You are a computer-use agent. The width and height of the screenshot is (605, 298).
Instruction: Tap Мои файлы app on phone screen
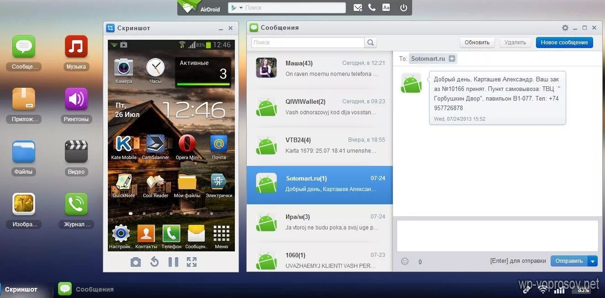(187, 186)
